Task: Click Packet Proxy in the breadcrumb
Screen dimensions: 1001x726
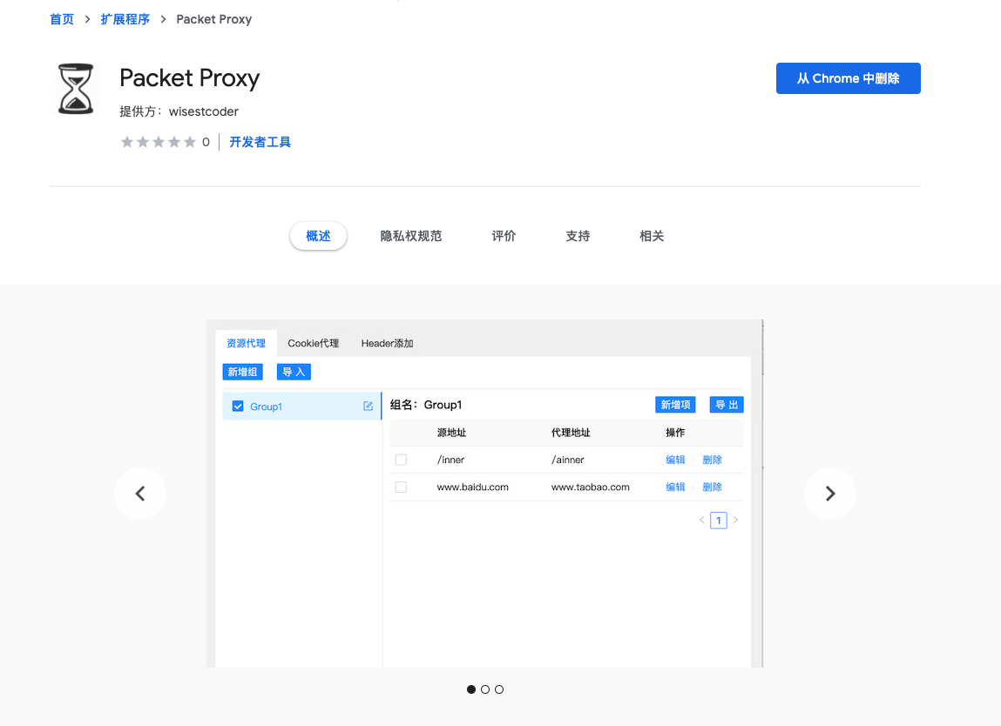Action: click(213, 19)
